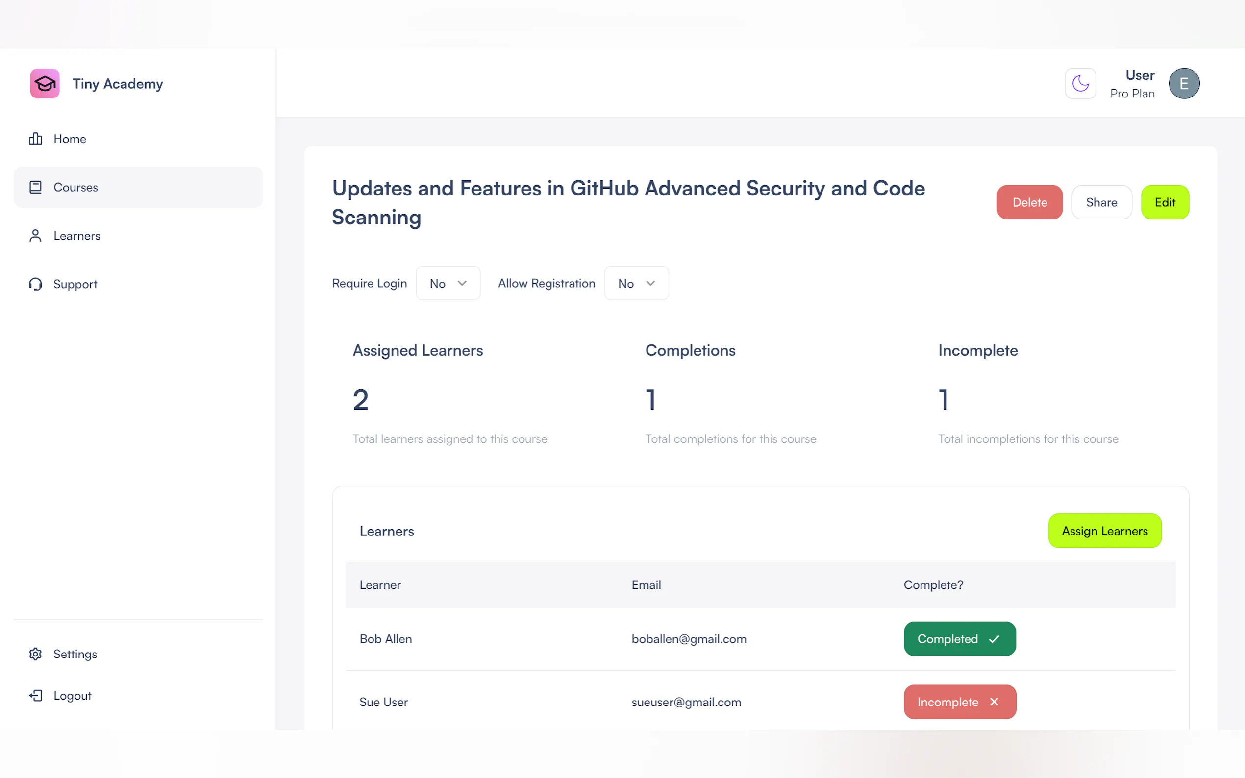Click the Logout arrow icon
Viewport: 1245px width, 778px height.
click(x=35, y=696)
